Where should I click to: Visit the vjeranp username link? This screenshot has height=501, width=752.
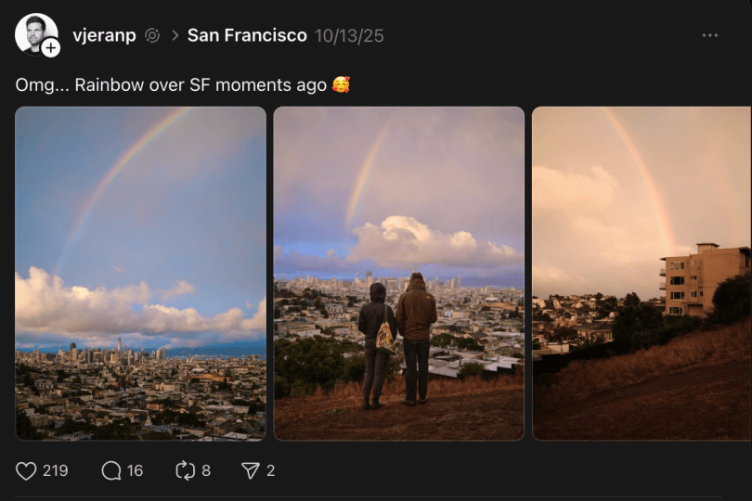104,35
